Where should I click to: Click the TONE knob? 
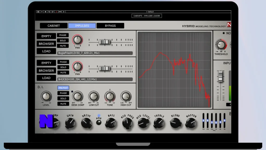pyautogui.click(x=110, y=96)
